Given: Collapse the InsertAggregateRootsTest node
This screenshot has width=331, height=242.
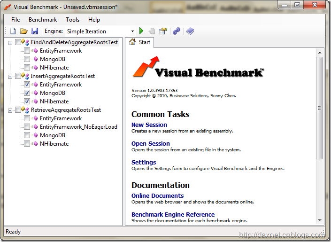Looking at the screenshot, I should click(x=10, y=77).
